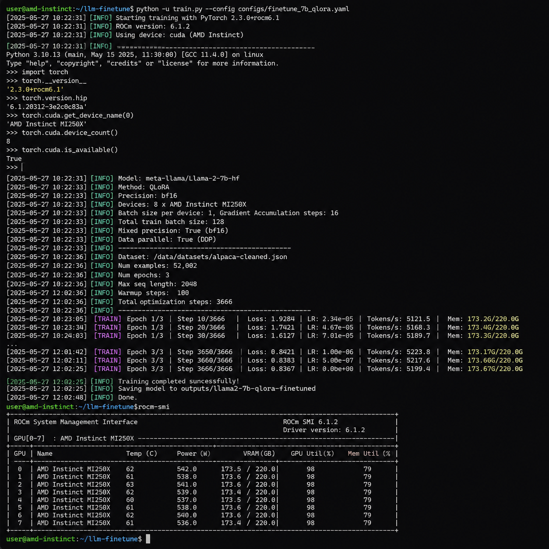549x549 pixels.
Task: Click the train.py command line at top
Action: tap(178, 9)
